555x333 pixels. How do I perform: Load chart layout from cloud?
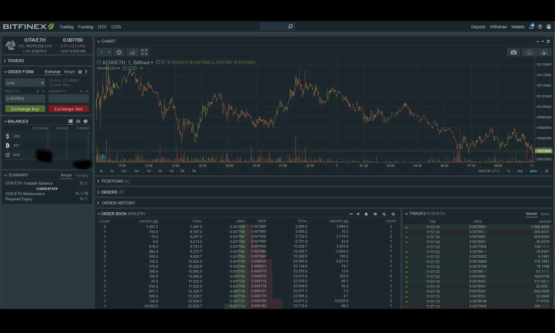(x=529, y=53)
